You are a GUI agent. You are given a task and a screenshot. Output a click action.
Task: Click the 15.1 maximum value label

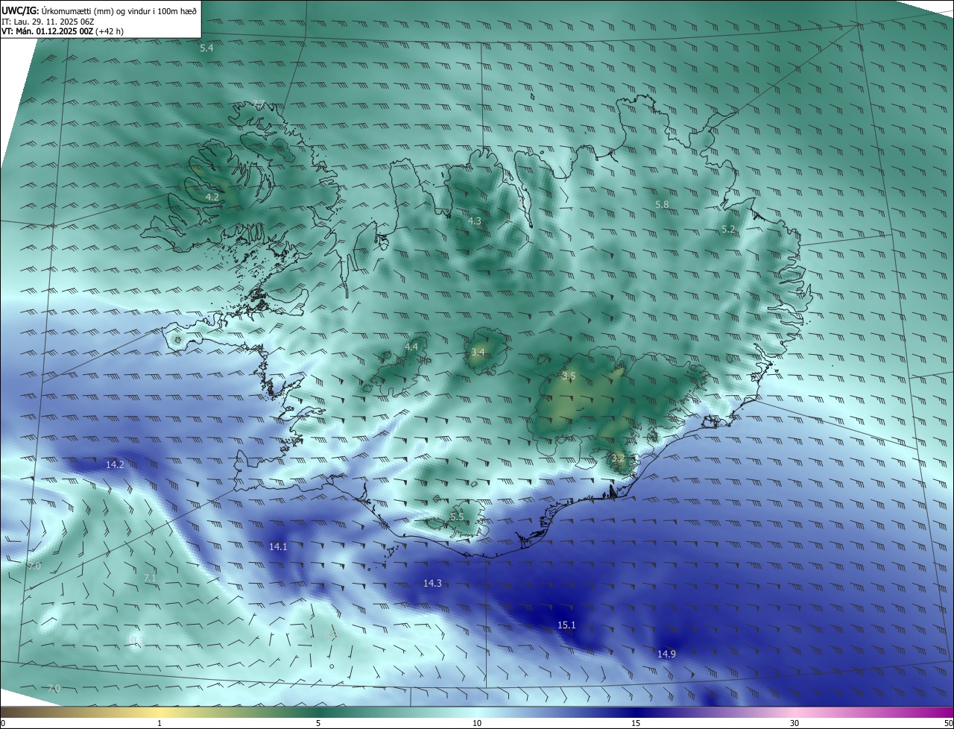tap(566, 625)
